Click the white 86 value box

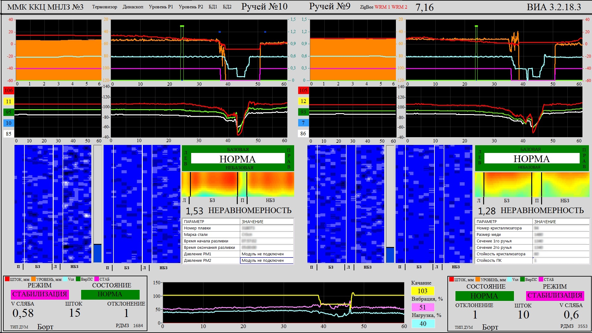coord(303,134)
